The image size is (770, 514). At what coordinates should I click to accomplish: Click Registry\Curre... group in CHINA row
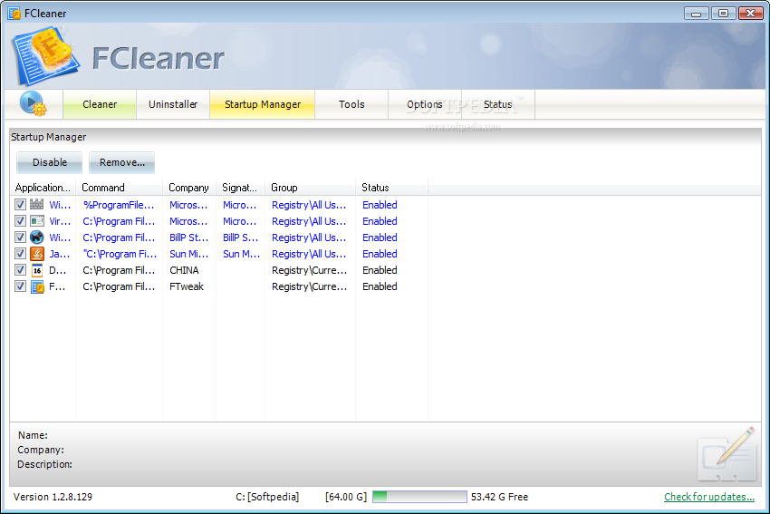310,270
